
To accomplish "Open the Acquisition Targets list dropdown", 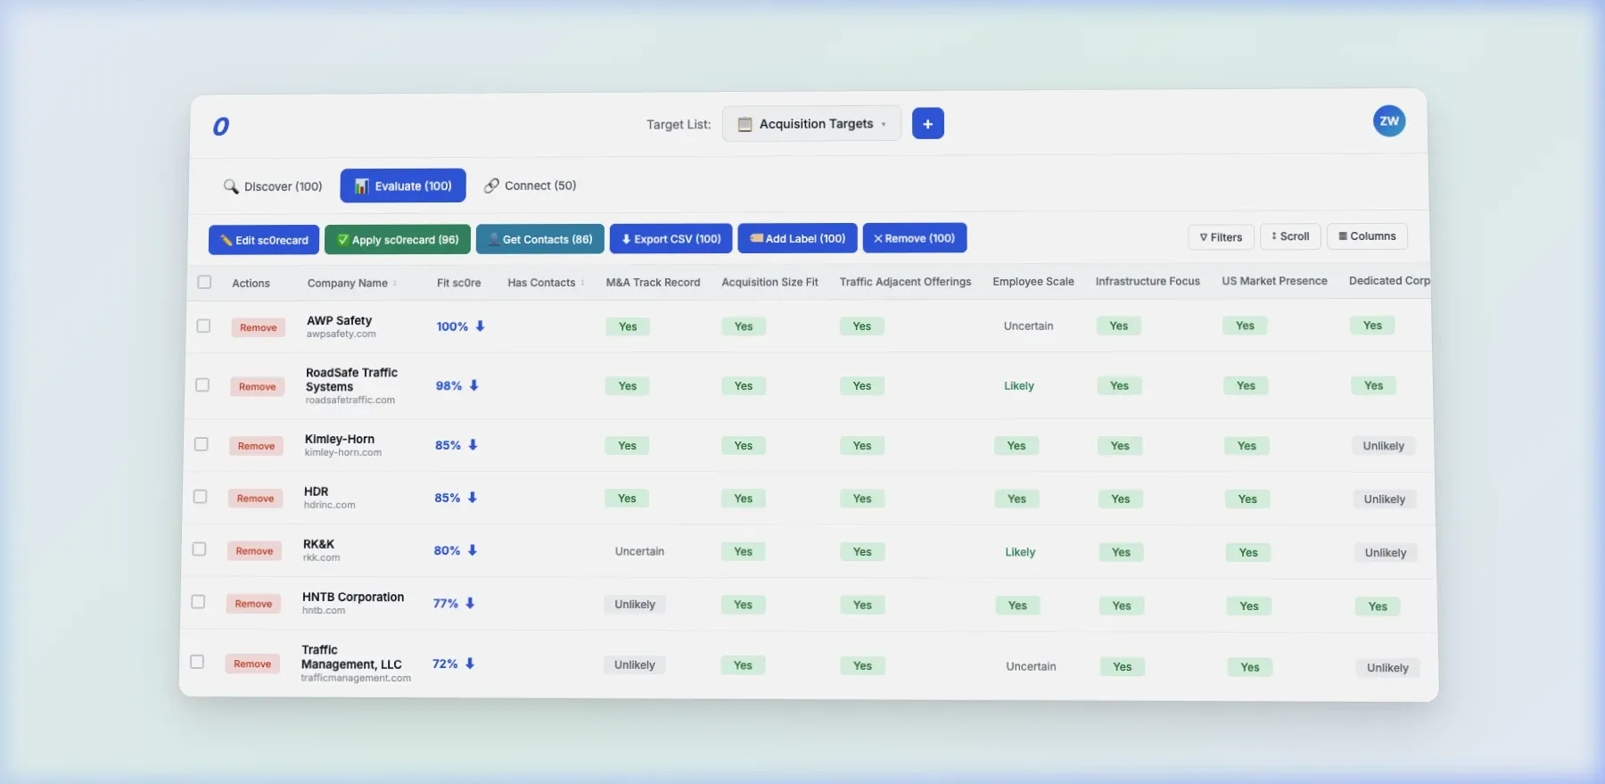I will pos(811,124).
